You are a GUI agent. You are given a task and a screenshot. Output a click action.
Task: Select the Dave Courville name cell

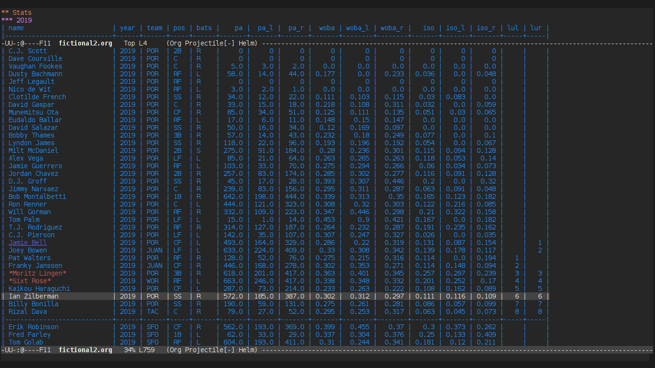35,58
